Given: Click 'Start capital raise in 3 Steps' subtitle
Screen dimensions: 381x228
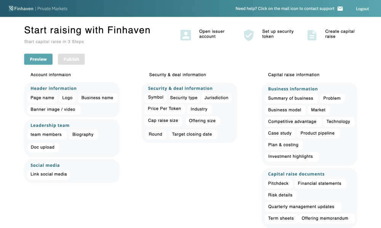Looking at the screenshot, I should [54, 42].
